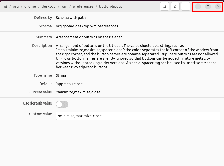Click the Type name String label
This screenshot has width=224, height=166.
pos(61,75)
